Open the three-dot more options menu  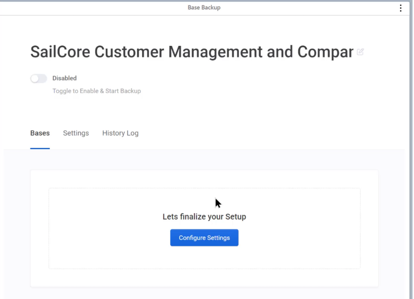pos(401,8)
